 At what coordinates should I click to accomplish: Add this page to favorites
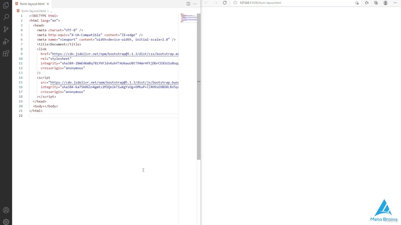[x=357, y=3]
